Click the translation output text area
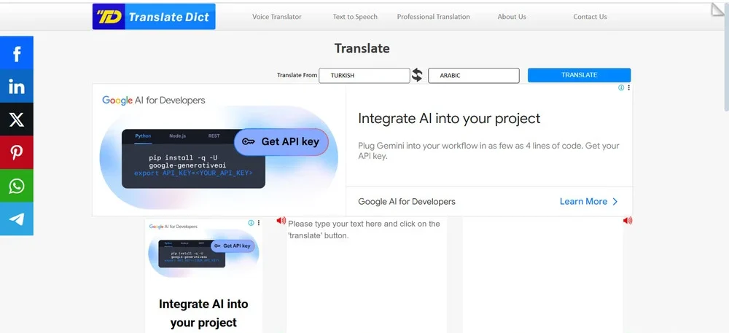The height and width of the screenshot is (333, 729). click(542, 275)
